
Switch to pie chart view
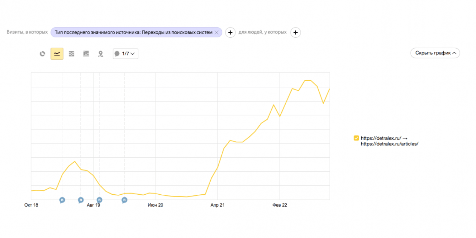(x=43, y=54)
